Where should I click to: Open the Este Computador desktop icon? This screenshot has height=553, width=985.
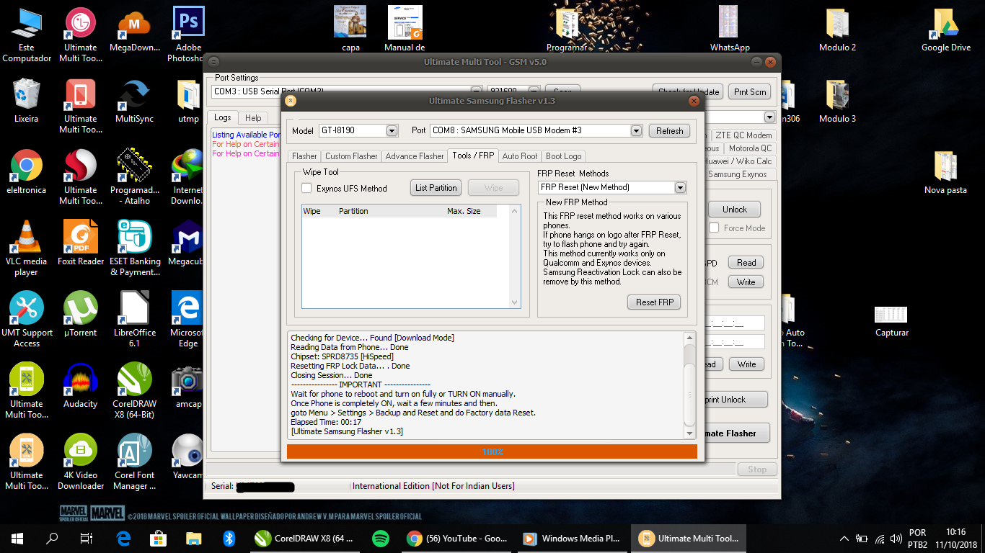pos(27,34)
